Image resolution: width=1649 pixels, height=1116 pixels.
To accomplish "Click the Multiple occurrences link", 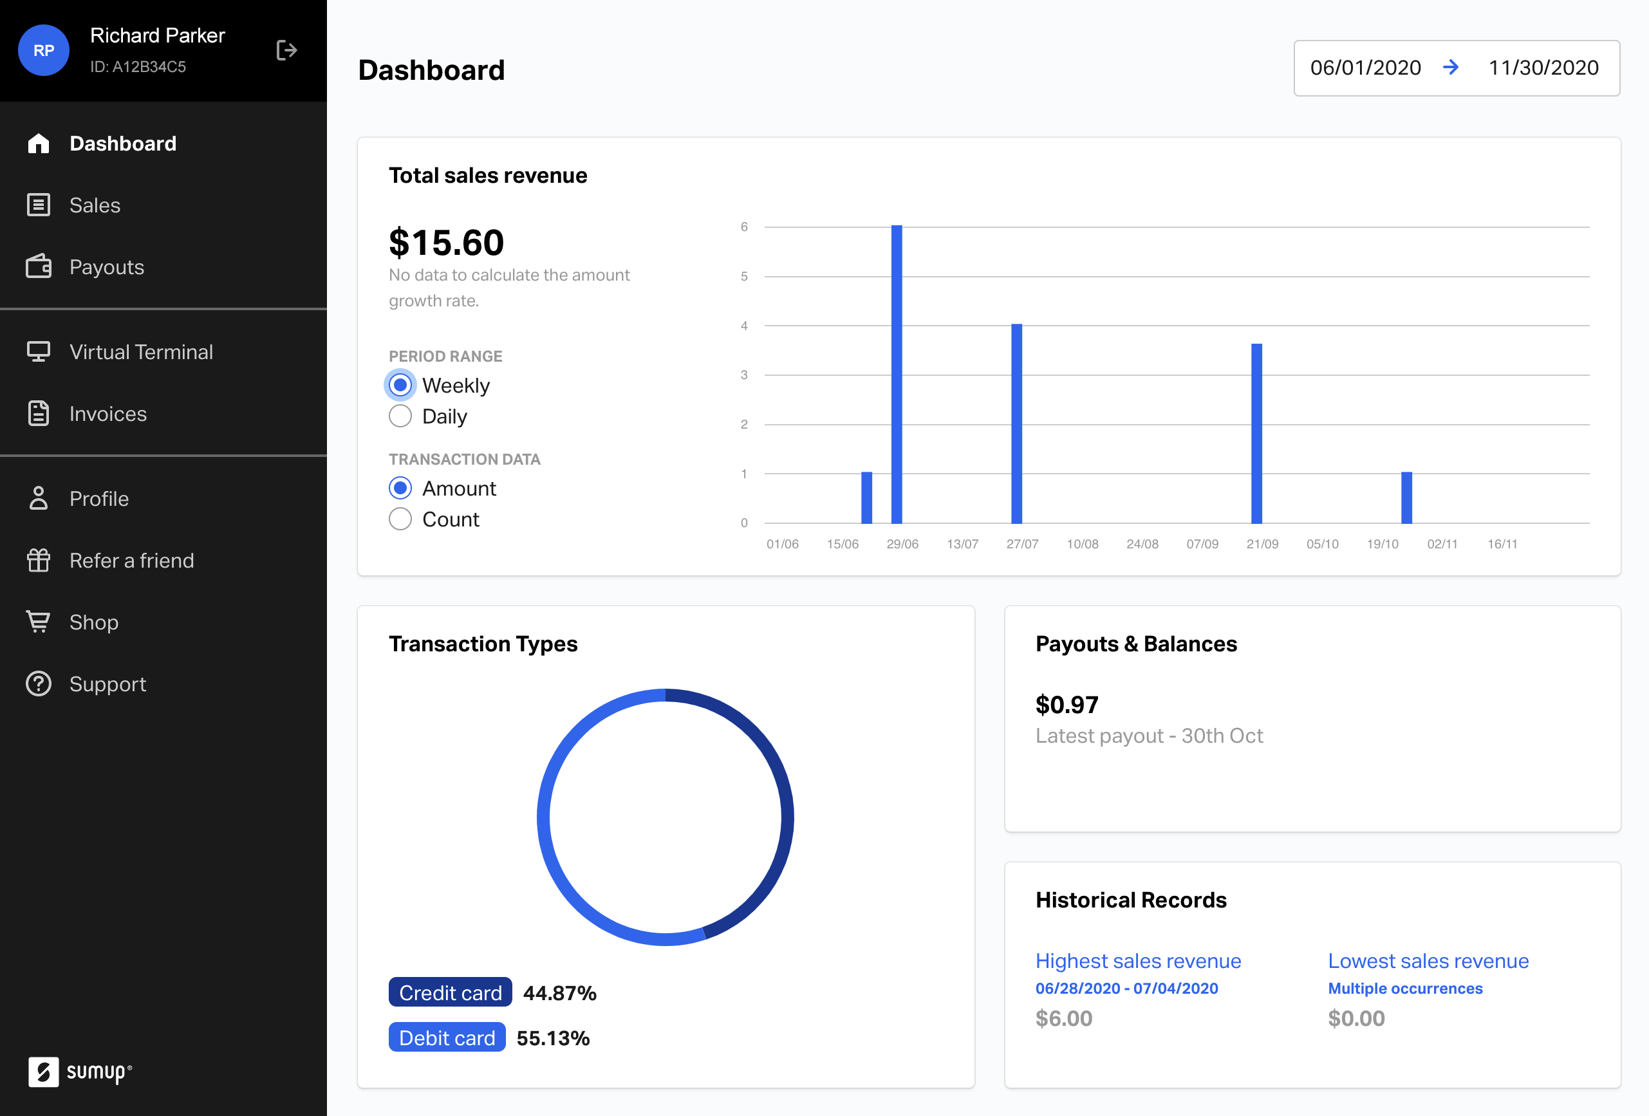I will click(1405, 987).
